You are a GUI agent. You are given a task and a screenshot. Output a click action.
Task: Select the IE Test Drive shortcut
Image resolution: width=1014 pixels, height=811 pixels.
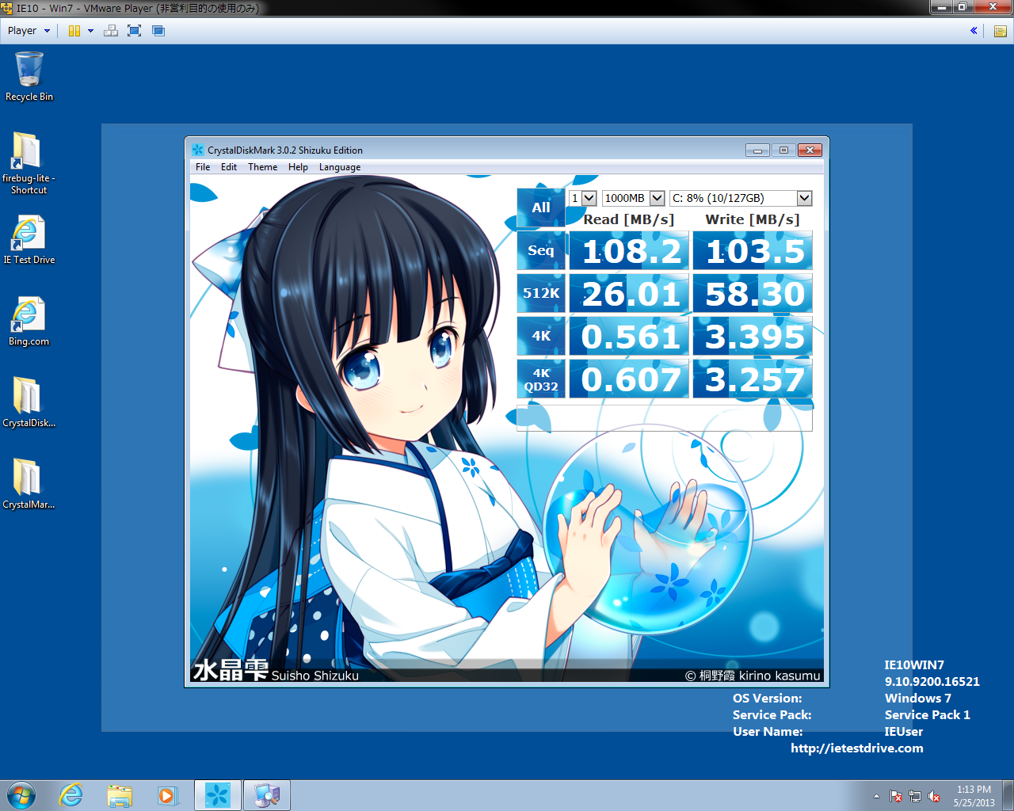29,240
